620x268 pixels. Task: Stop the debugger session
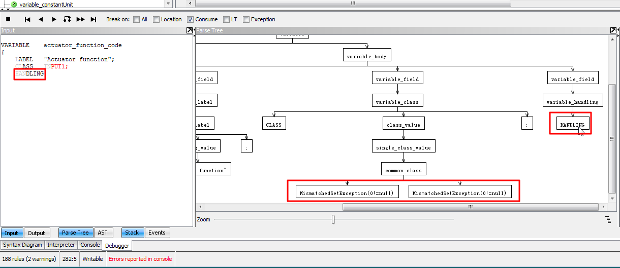pyautogui.click(x=8, y=19)
